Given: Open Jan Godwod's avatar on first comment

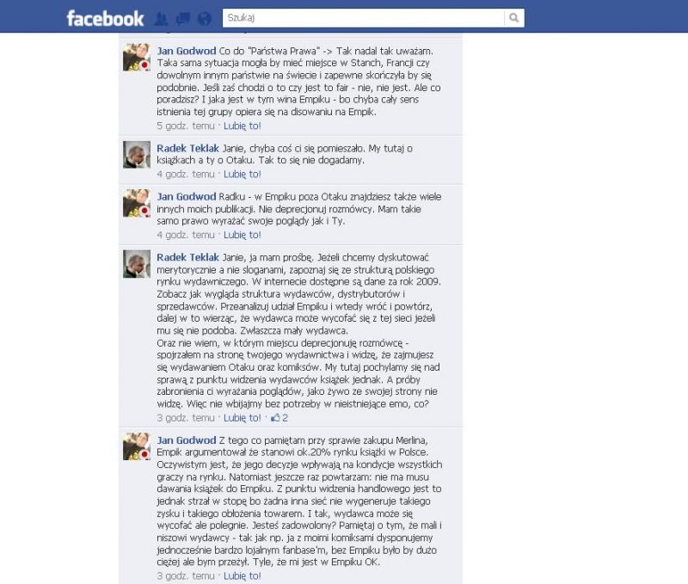Looking at the screenshot, I should [x=137, y=57].
